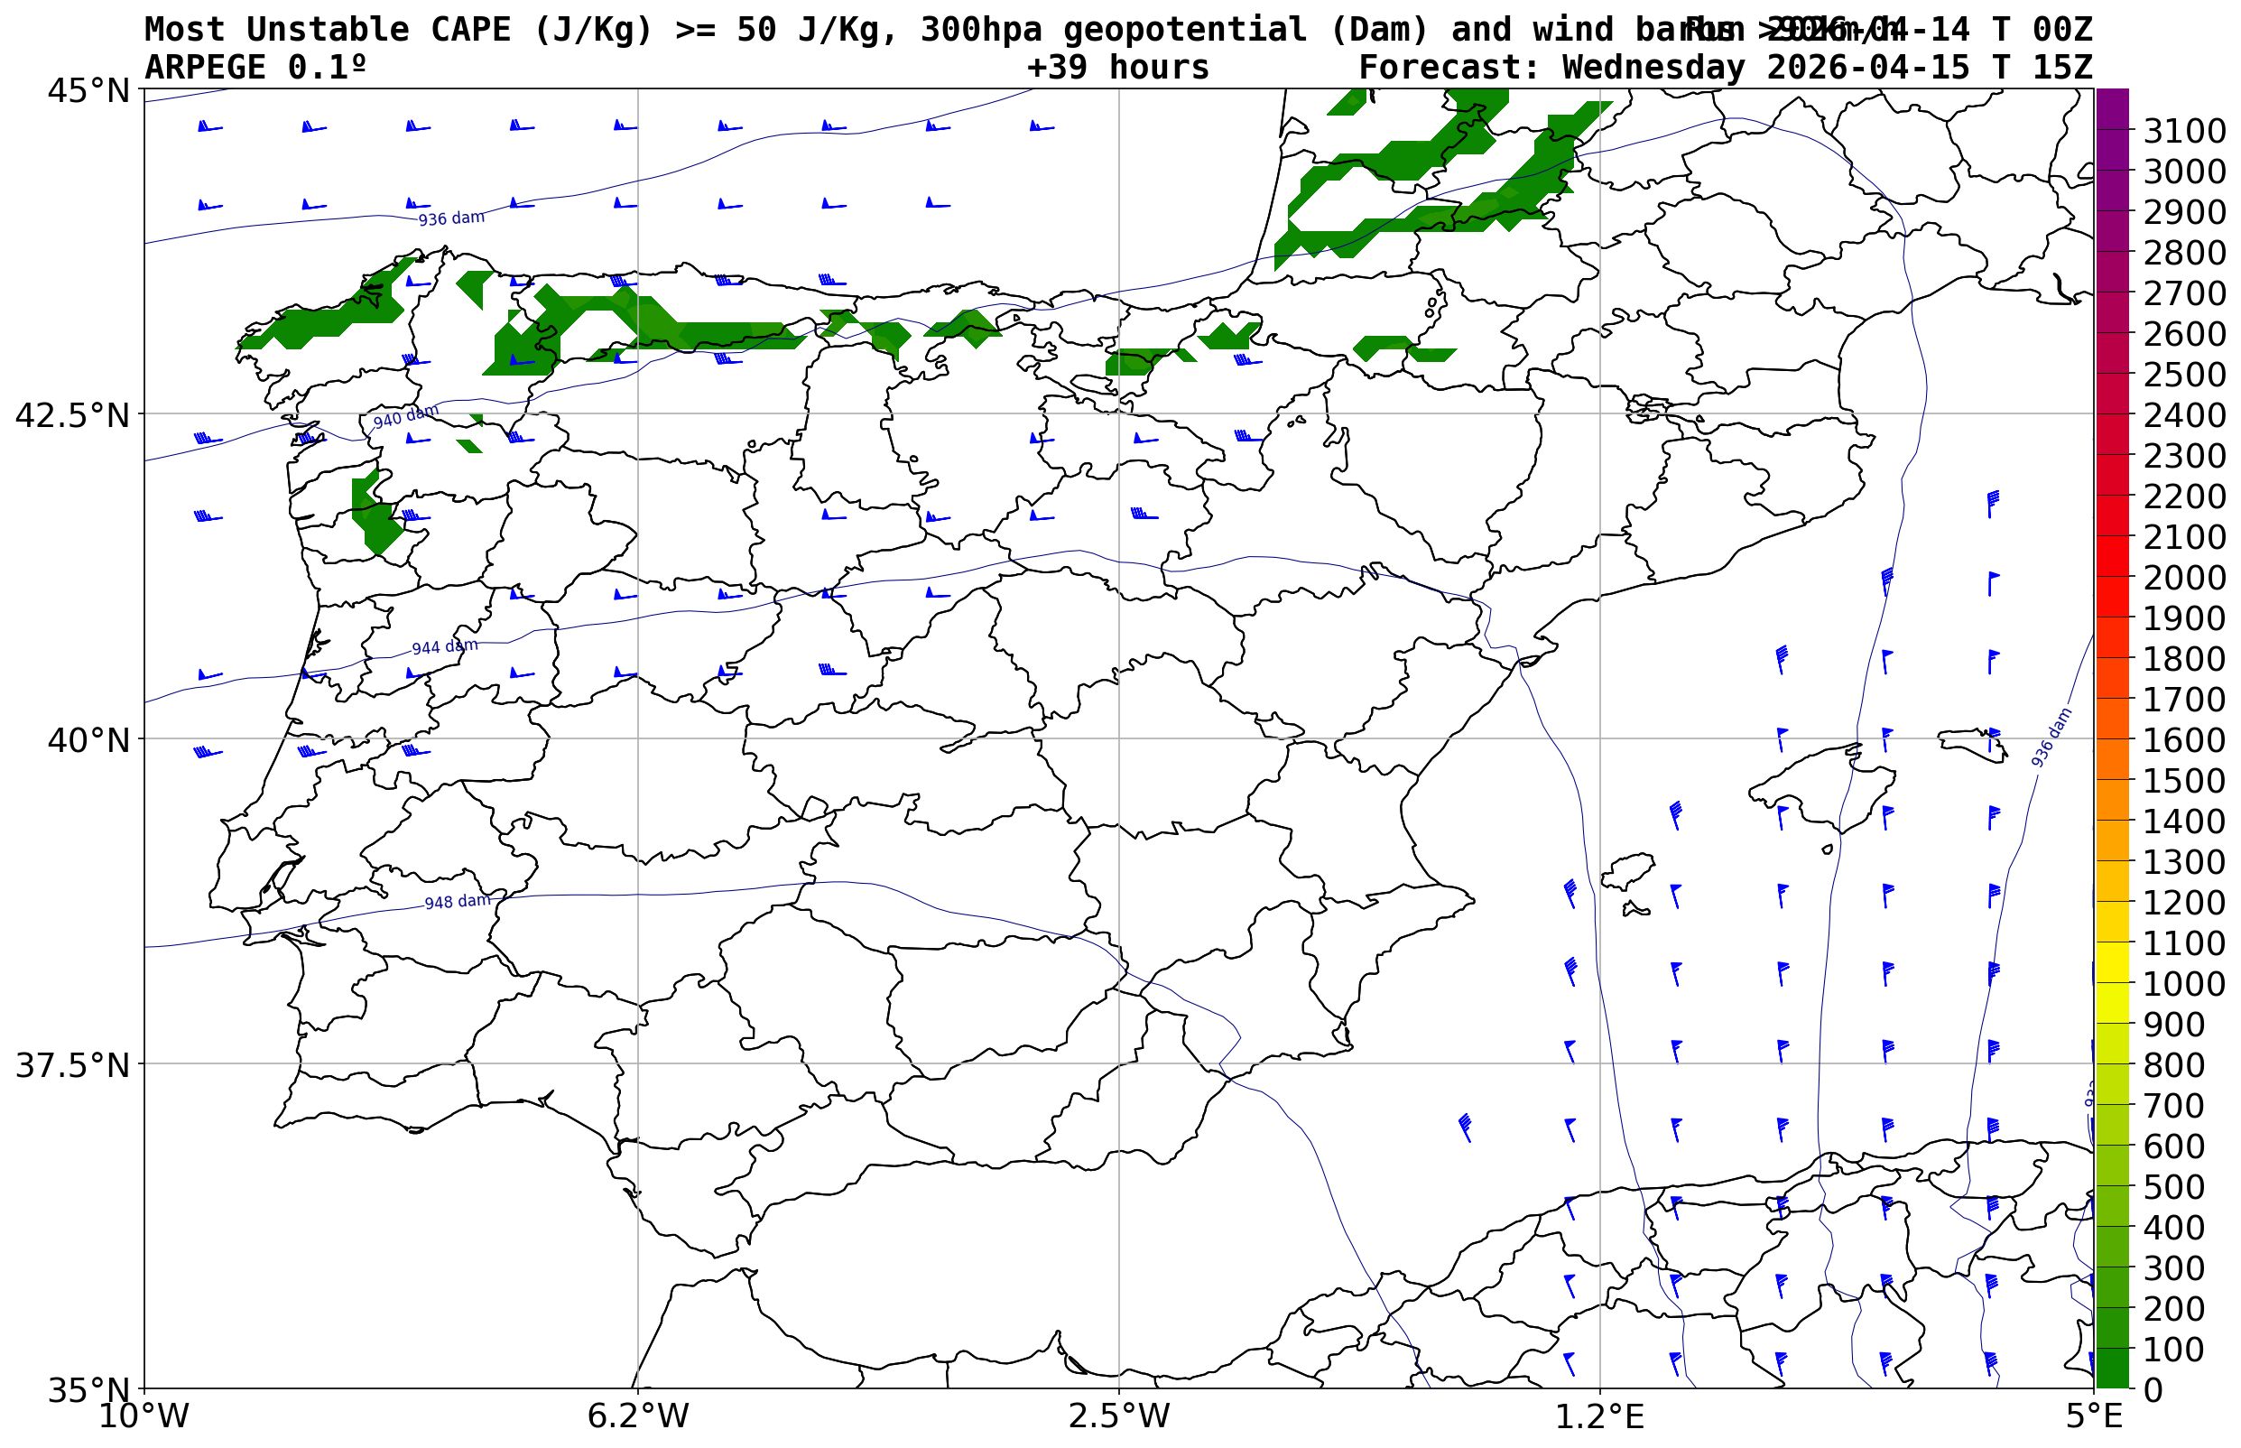Click the Forecast Wednesday date text
Image resolution: width=2241 pixels, height=1448 pixels.
point(1725,68)
